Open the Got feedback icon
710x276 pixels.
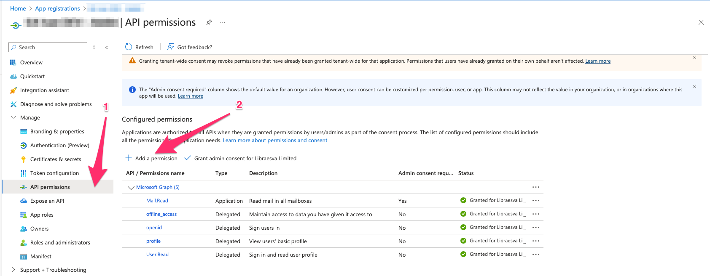pos(171,47)
